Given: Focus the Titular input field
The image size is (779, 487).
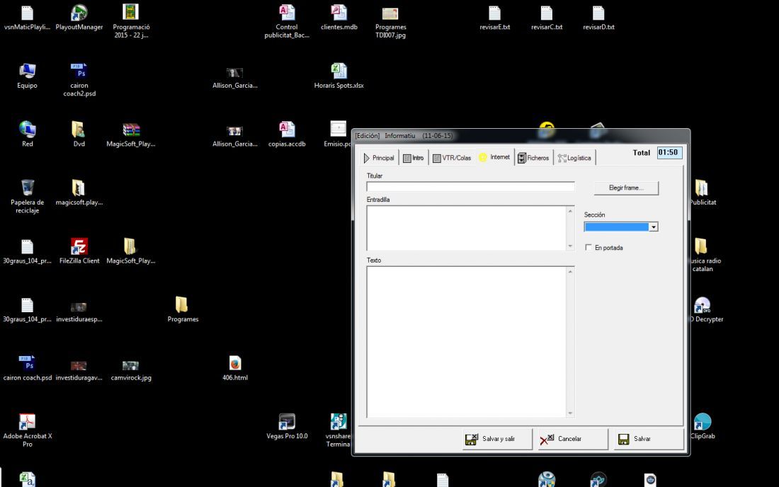Looking at the screenshot, I should pos(470,187).
